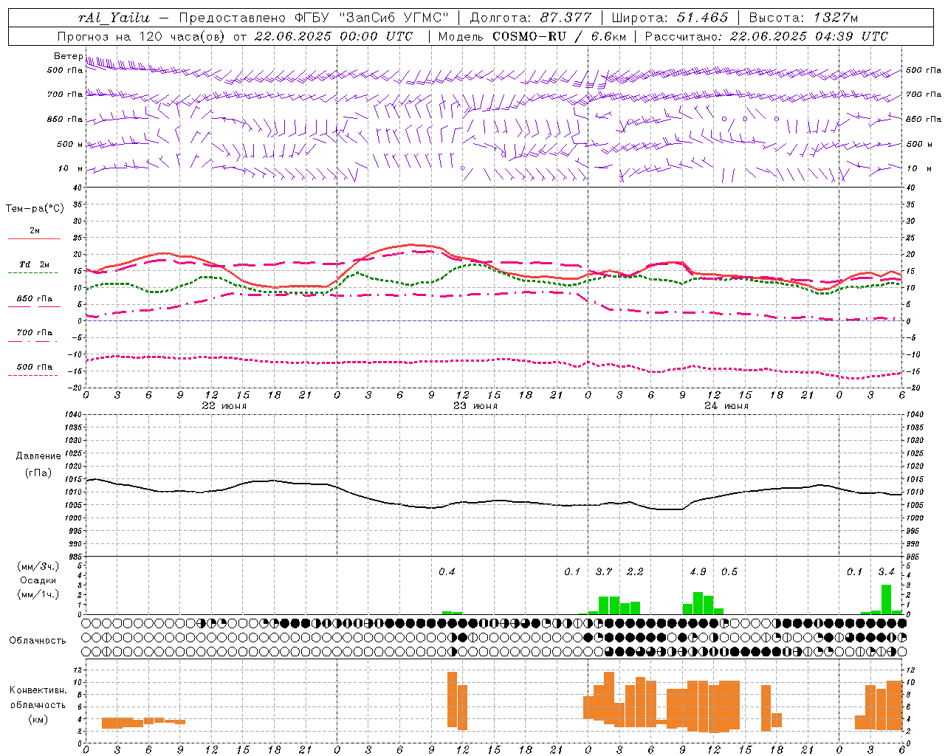Click the red solid line sample under 2м

[x=34, y=239]
